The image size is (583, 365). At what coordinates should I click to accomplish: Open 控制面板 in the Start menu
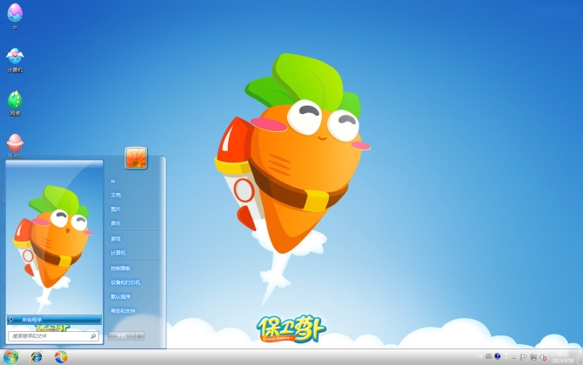(x=120, y=268)
